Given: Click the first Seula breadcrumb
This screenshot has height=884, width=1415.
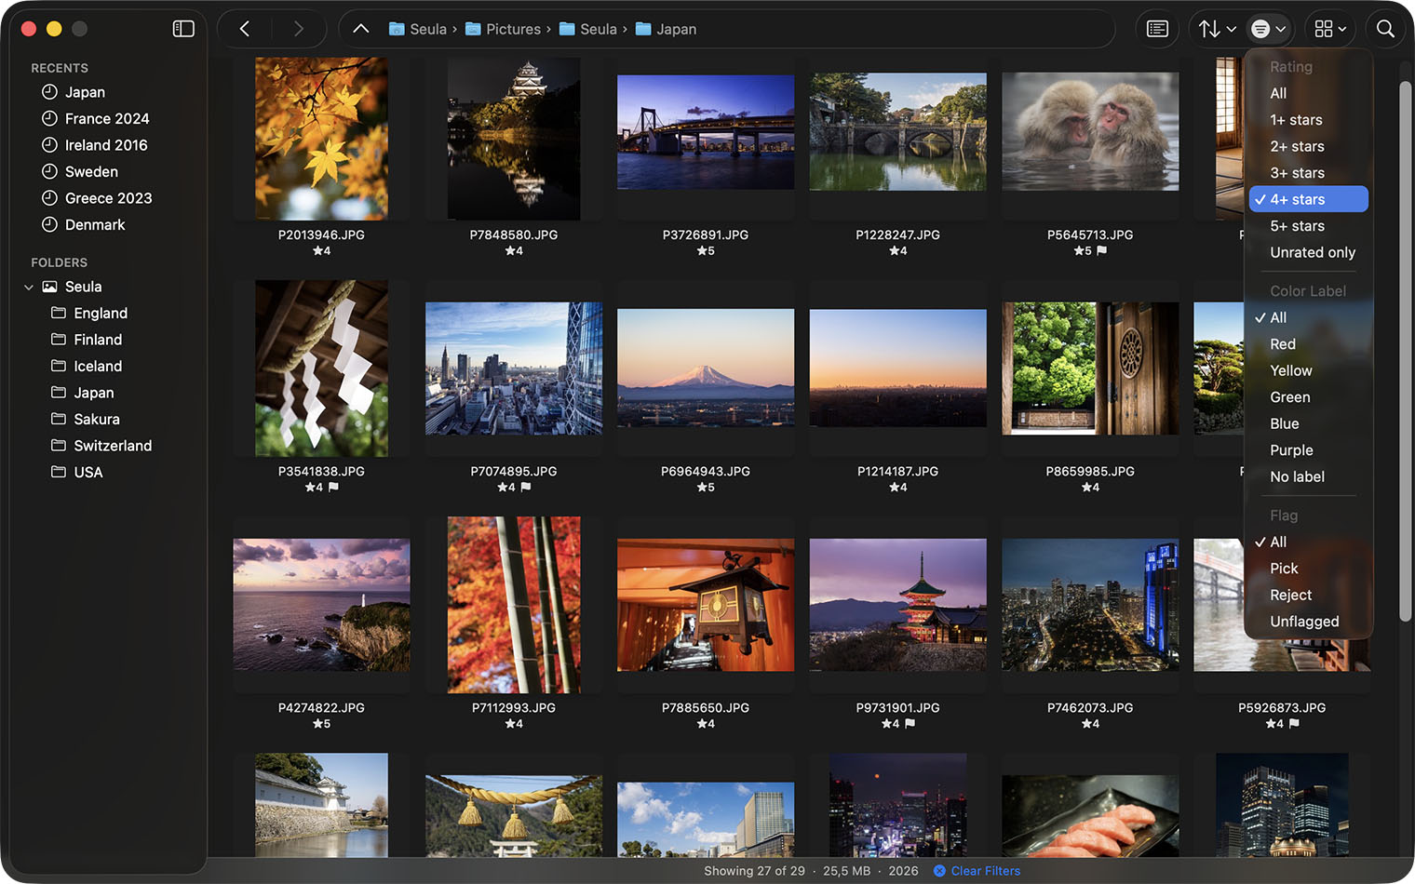Looking at the screenshot, I should coord(418,29).
